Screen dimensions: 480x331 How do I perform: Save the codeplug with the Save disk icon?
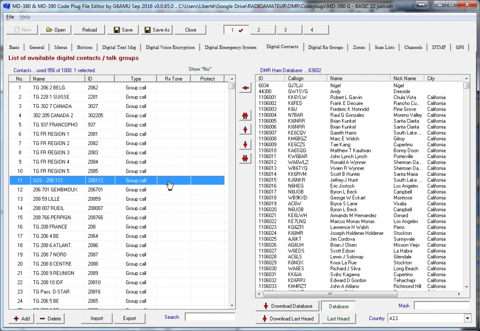pyautogui.click(x=122, y=29)
